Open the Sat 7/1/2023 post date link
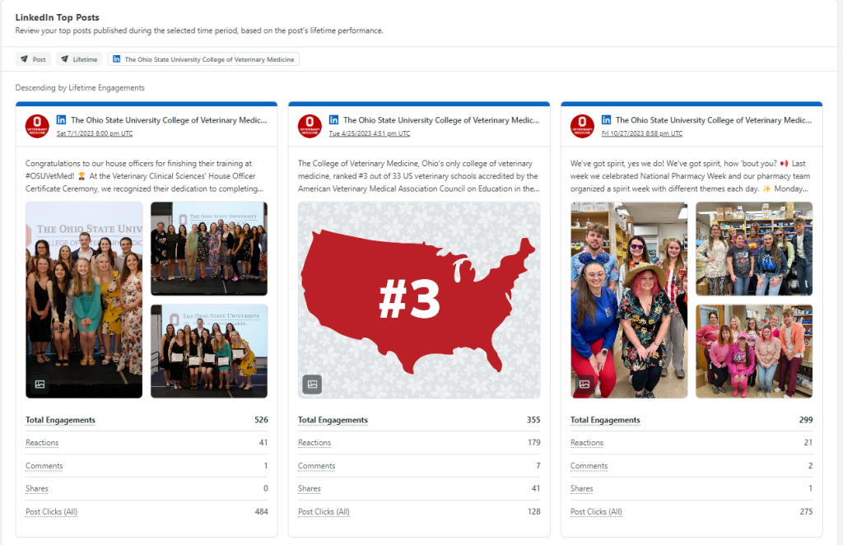 coord(94,133)
